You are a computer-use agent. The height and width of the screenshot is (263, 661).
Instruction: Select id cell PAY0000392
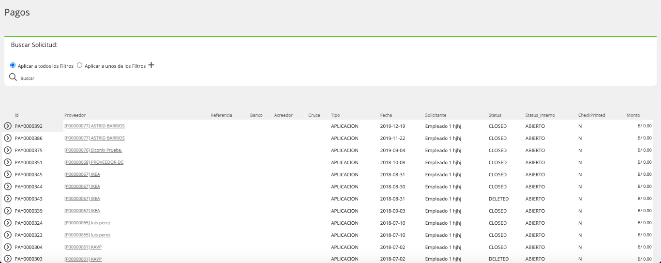click(29, 126)
